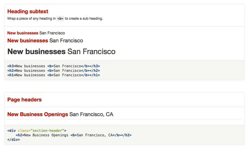Click the medium 'New businesses' h2 heading

[27, 40]
